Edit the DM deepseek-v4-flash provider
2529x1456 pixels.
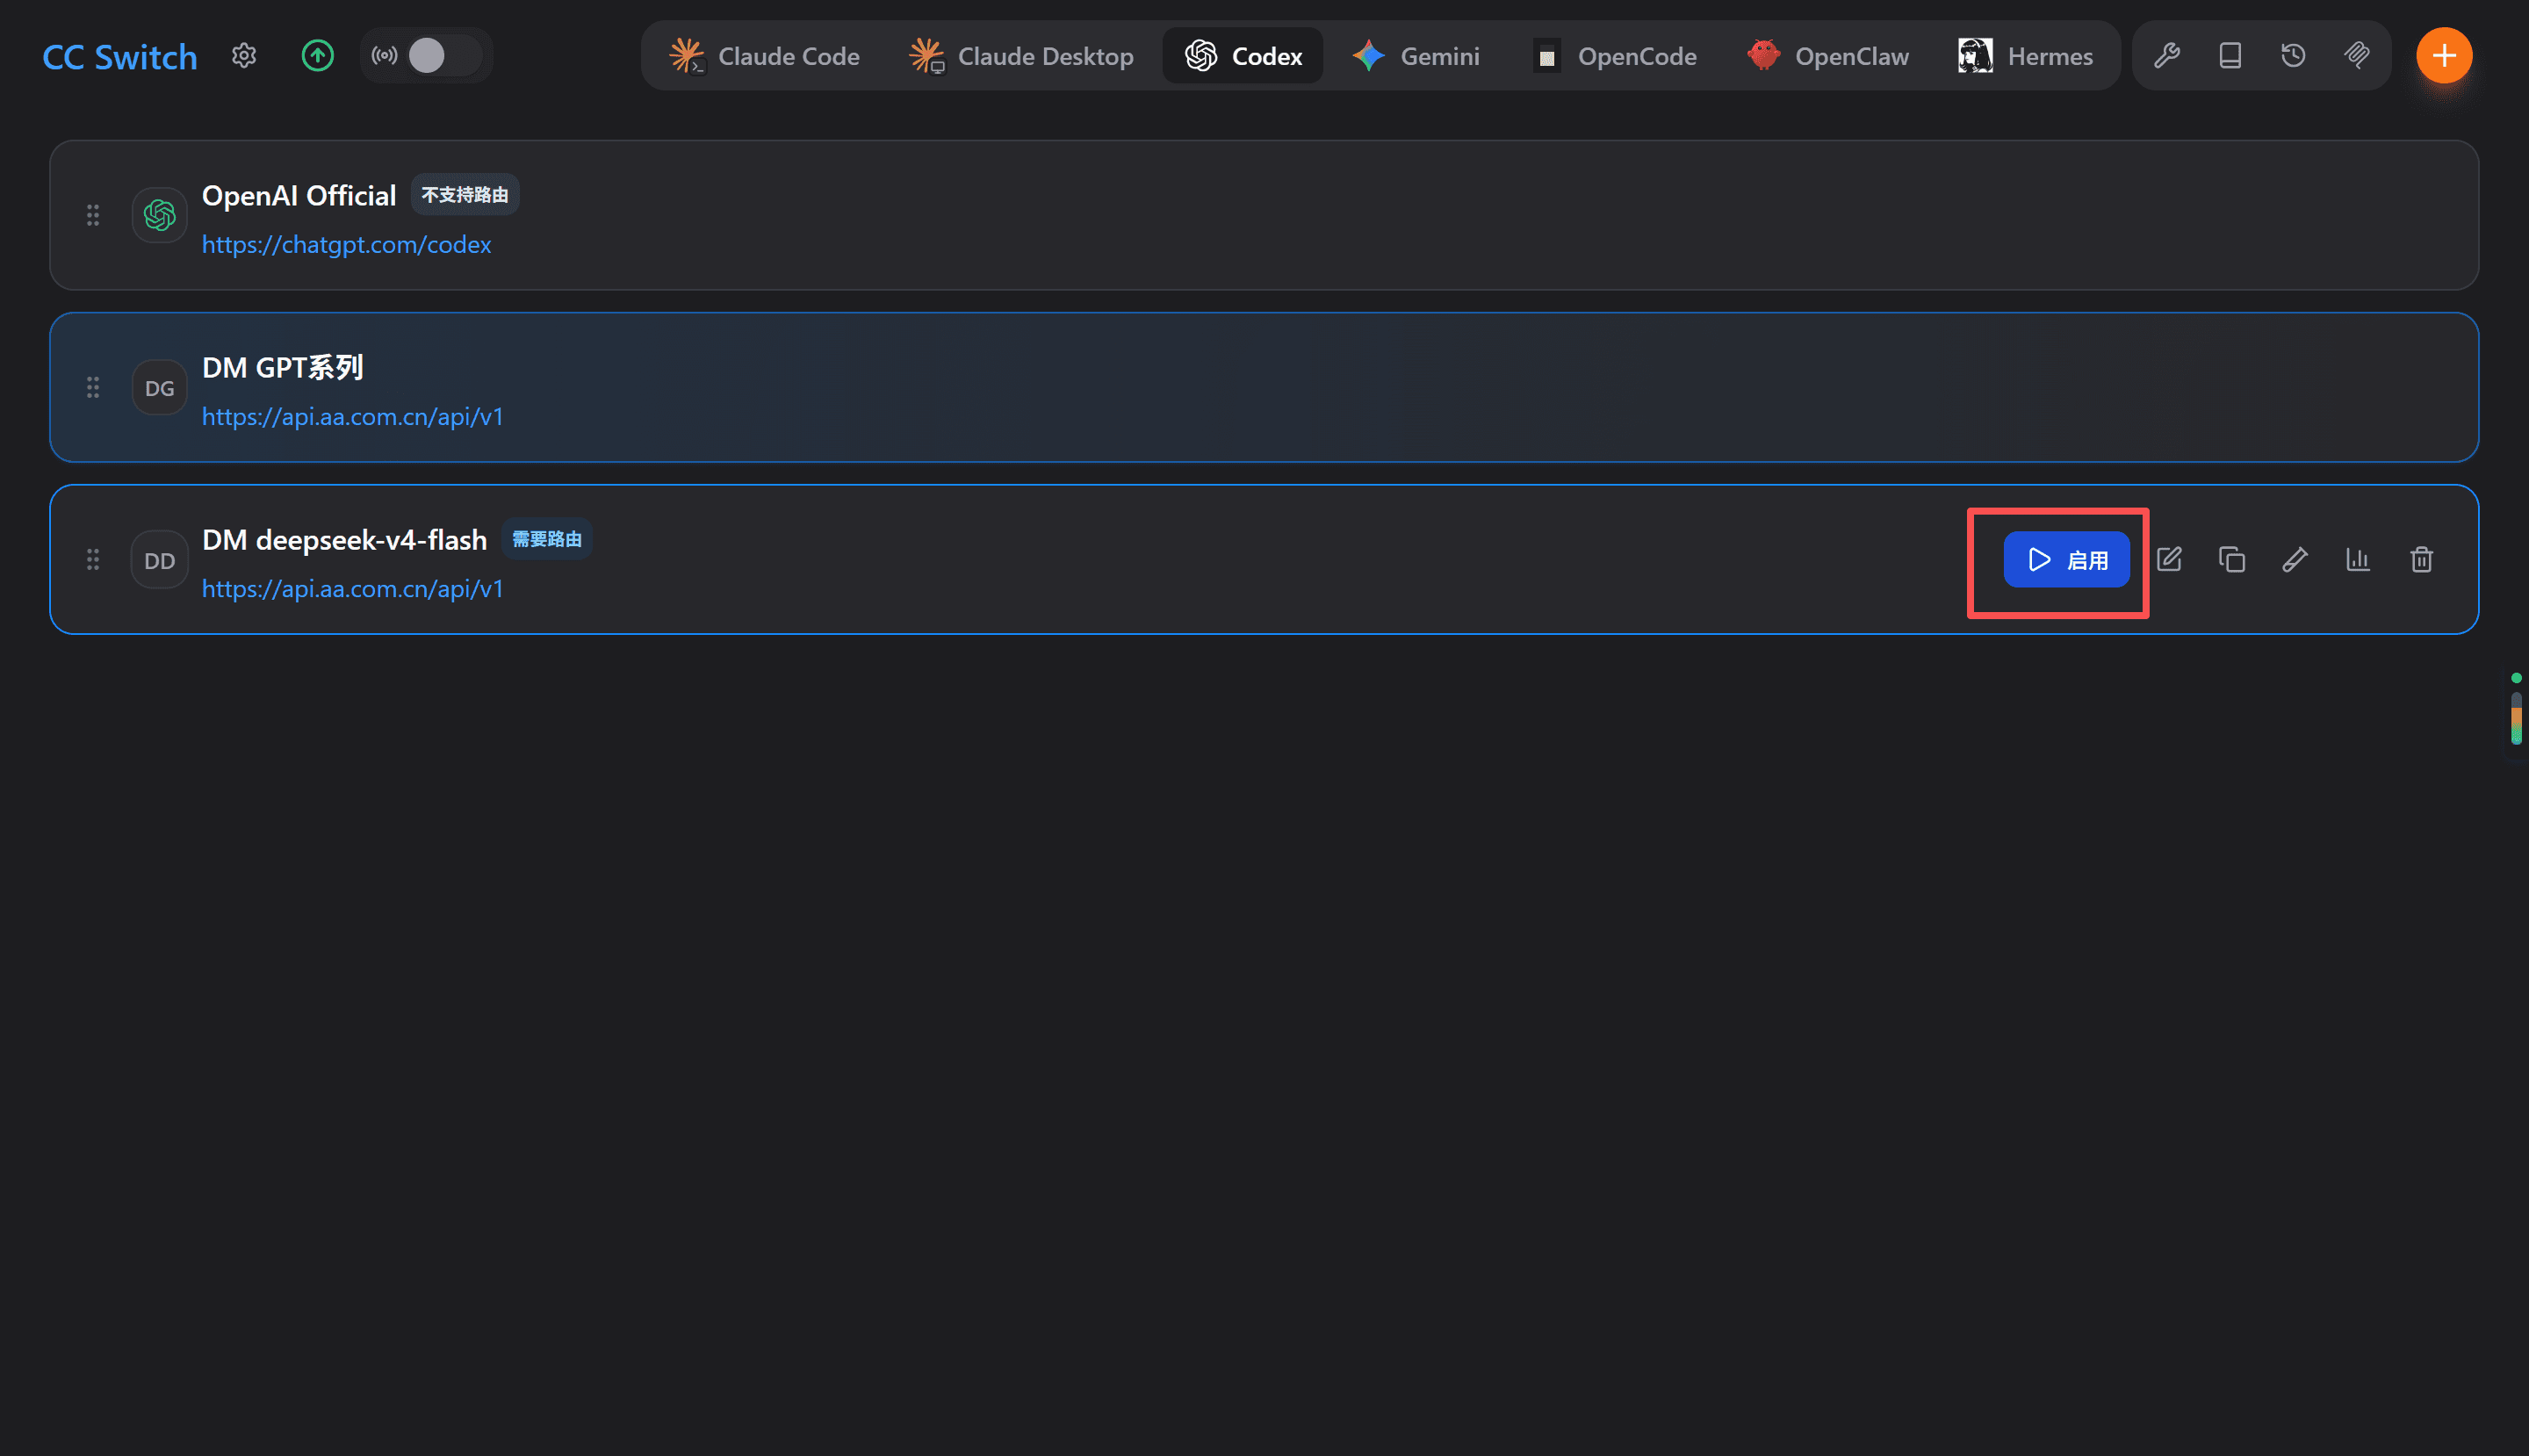click(x=2169, y=560)
